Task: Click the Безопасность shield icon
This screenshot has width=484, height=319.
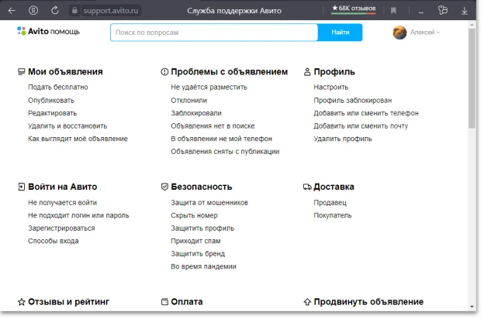Action: coord(164,187)
